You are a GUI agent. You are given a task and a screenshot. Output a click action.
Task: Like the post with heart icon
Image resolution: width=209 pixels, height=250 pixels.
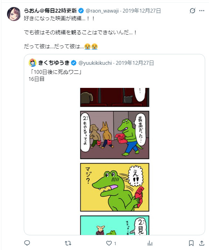click(x=109, y=243)
